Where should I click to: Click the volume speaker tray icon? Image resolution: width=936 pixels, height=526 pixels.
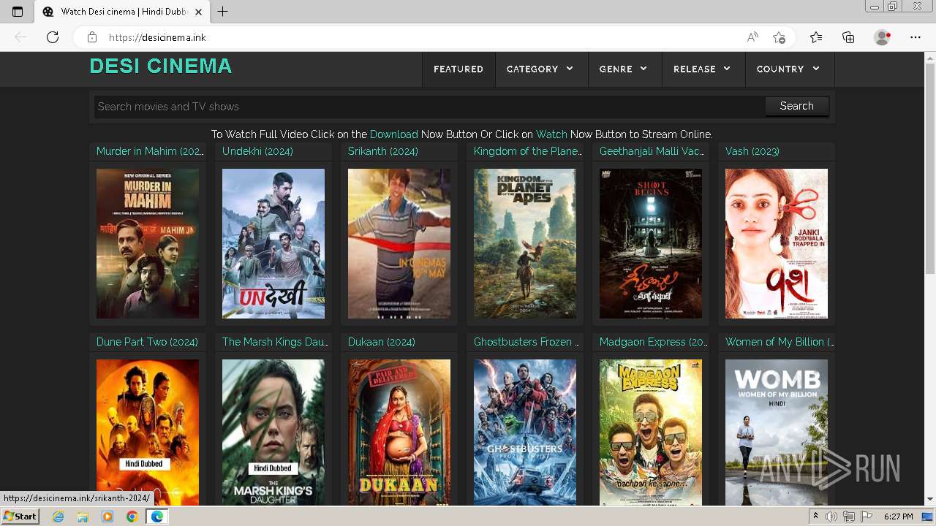click(831, 517)
